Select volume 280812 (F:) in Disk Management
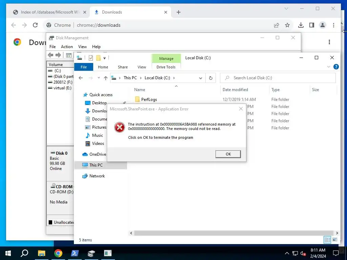The width and height of the screenshot is (347, 260). [61, 82]
